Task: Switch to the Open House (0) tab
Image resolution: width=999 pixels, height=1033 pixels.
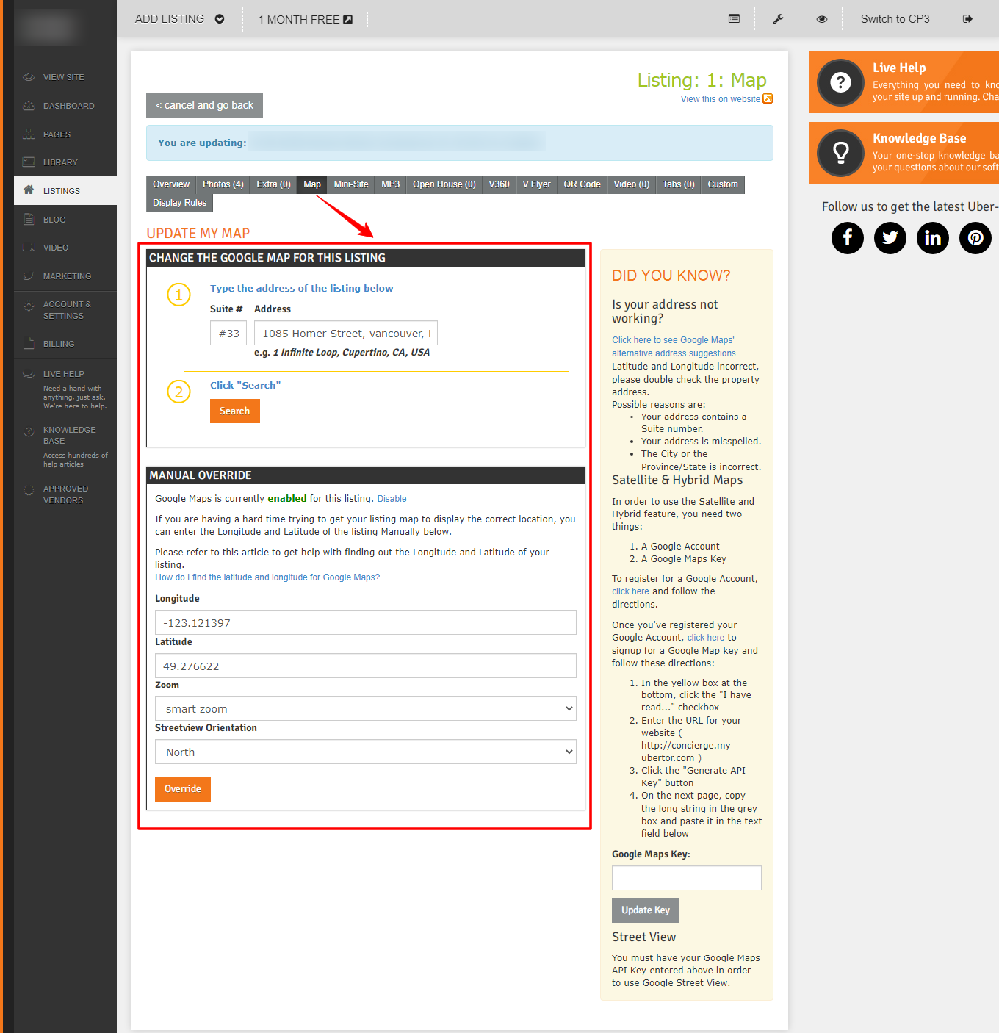Action: point(444,184)
